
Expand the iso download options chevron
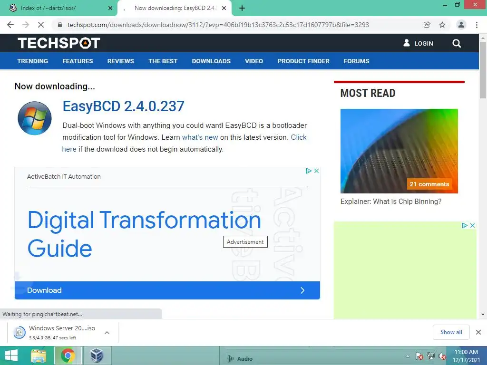pyautogui.click(x=107, y=333)
